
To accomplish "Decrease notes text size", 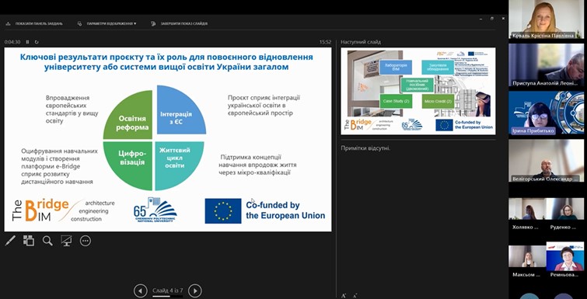I will coord(355,296).
